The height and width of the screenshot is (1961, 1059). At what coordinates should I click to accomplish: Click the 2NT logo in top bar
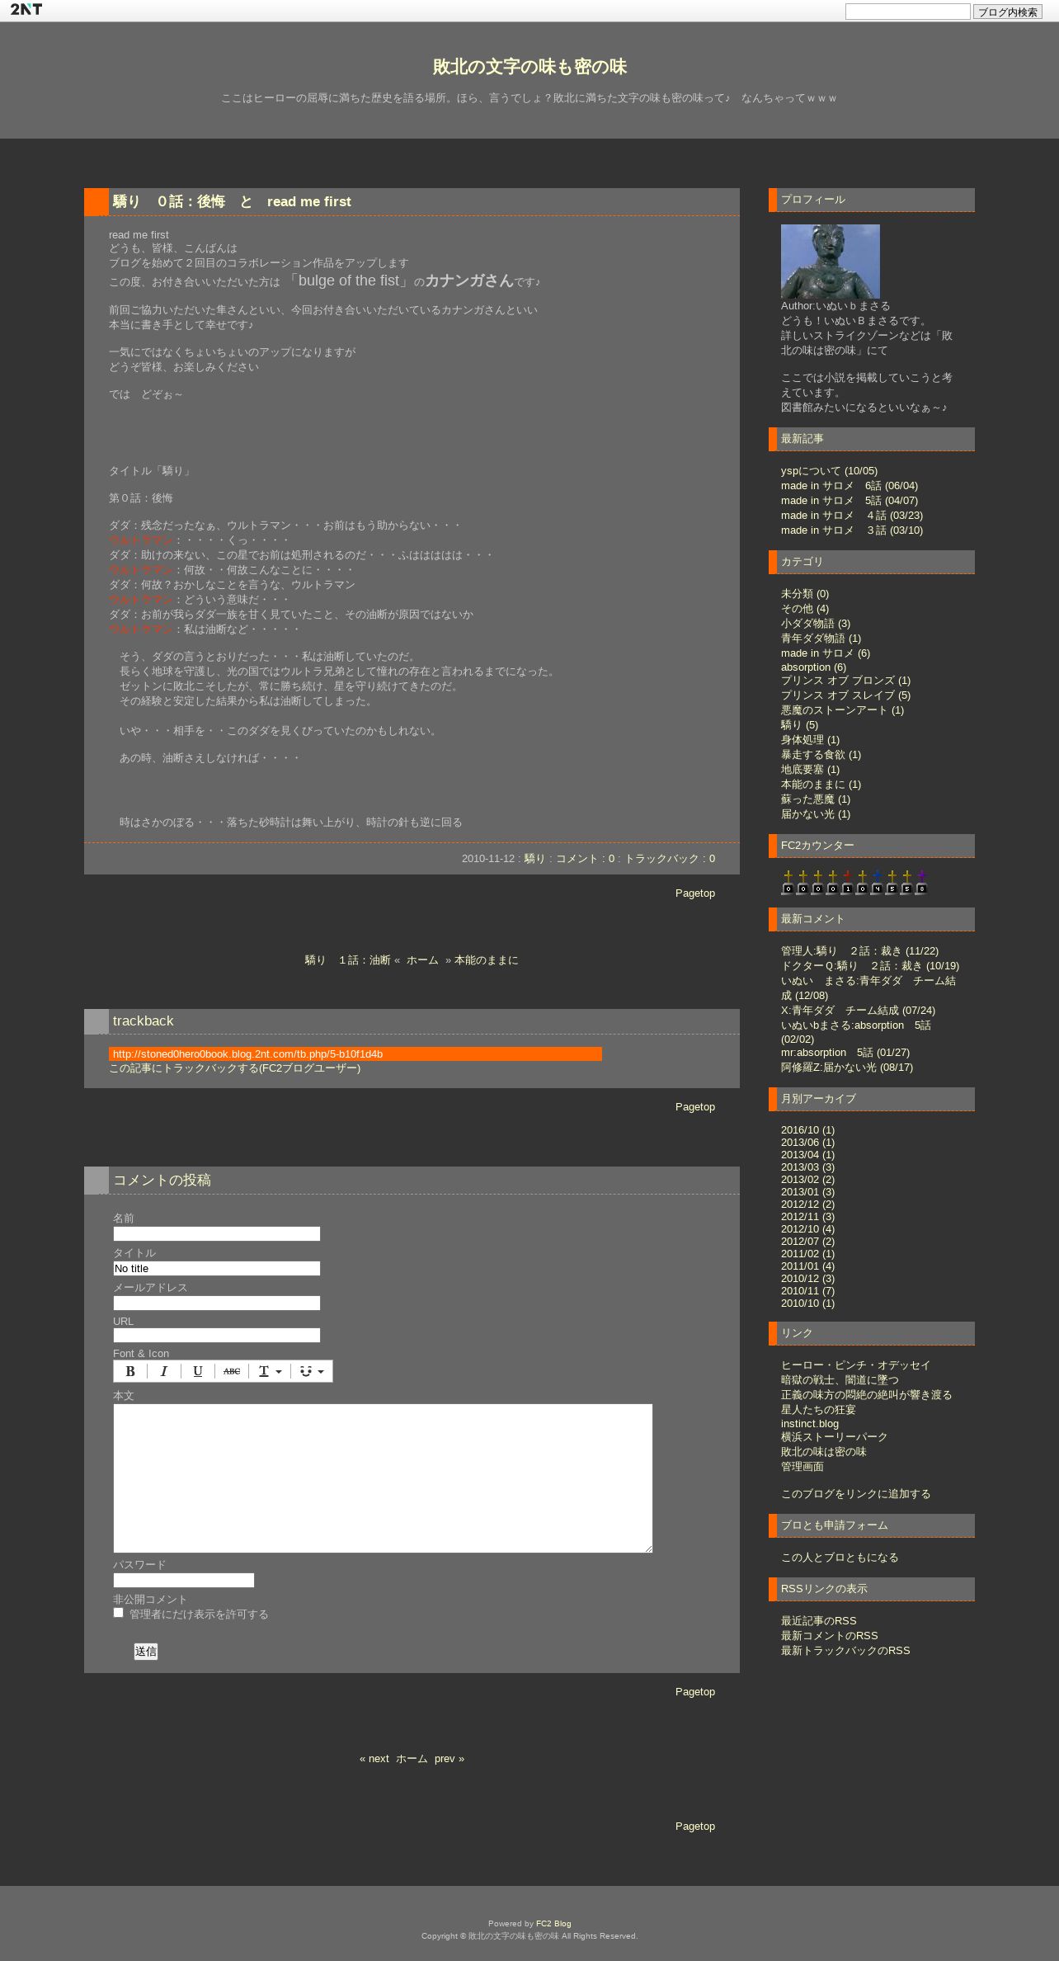pyautogui.click(x=26, y=10)
